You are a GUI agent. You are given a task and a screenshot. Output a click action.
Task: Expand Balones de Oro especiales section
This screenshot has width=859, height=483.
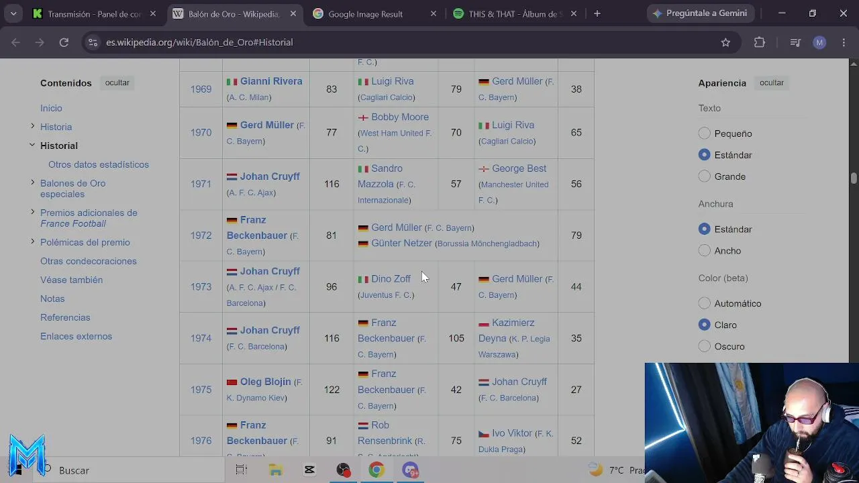tap(32, 182)
